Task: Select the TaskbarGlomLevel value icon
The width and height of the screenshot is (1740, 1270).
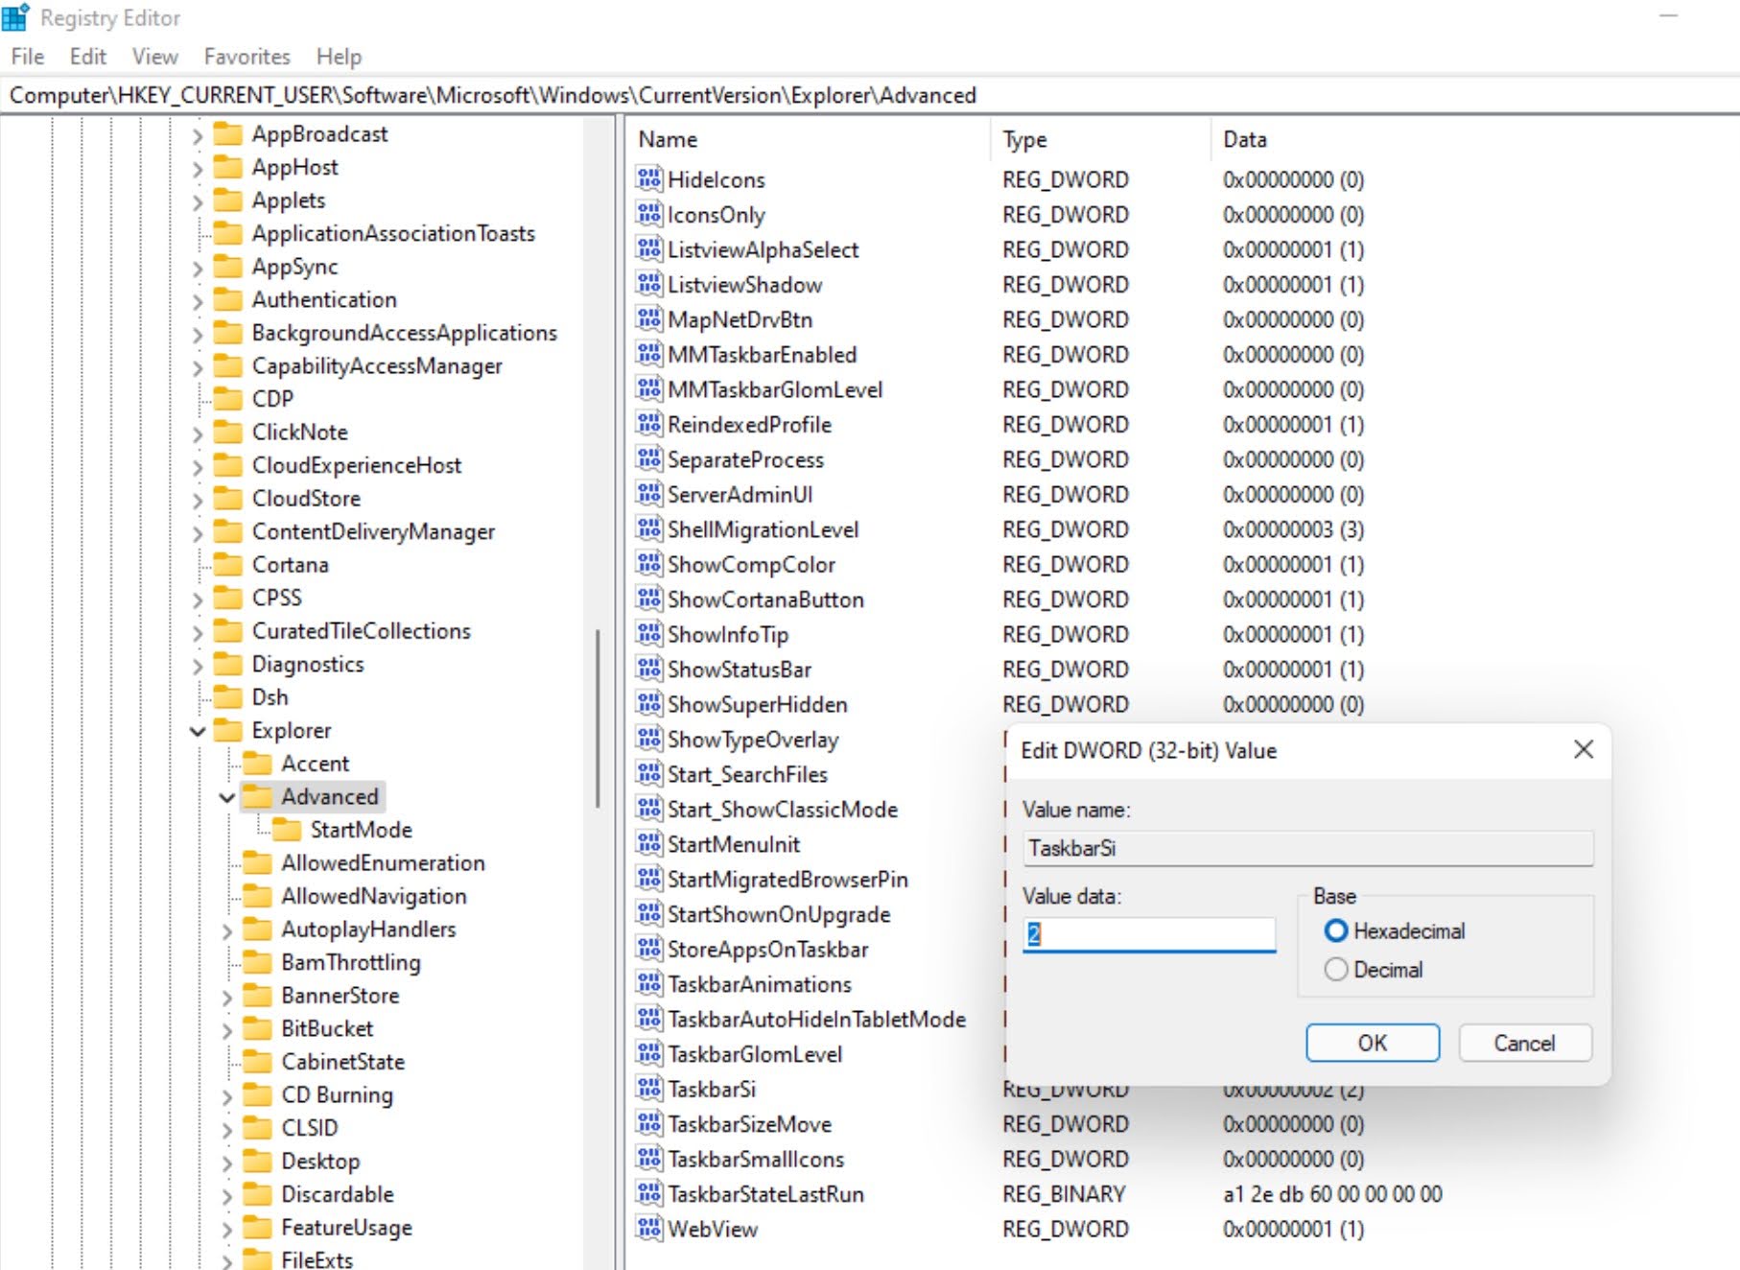Action: [x=649, y=1054]
